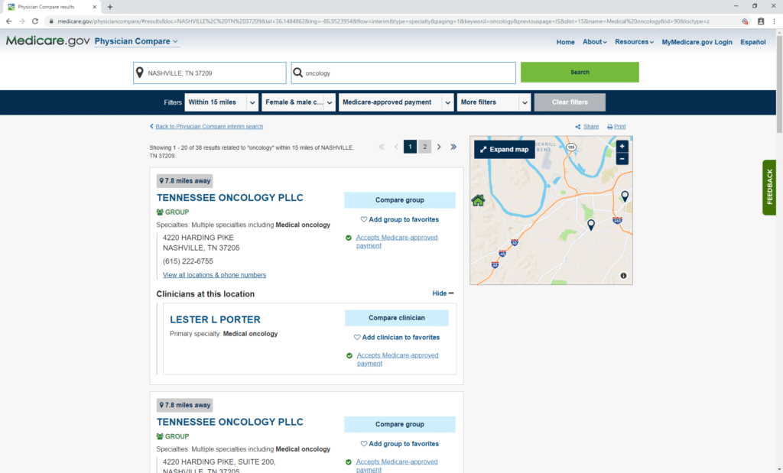Click the map info icon
783x473 pixels.
623,275
